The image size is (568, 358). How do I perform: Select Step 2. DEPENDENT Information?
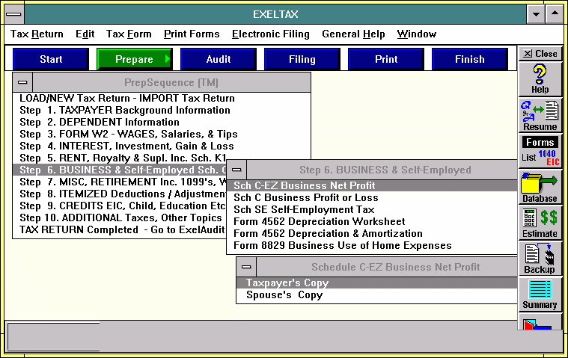pos(109,122)
